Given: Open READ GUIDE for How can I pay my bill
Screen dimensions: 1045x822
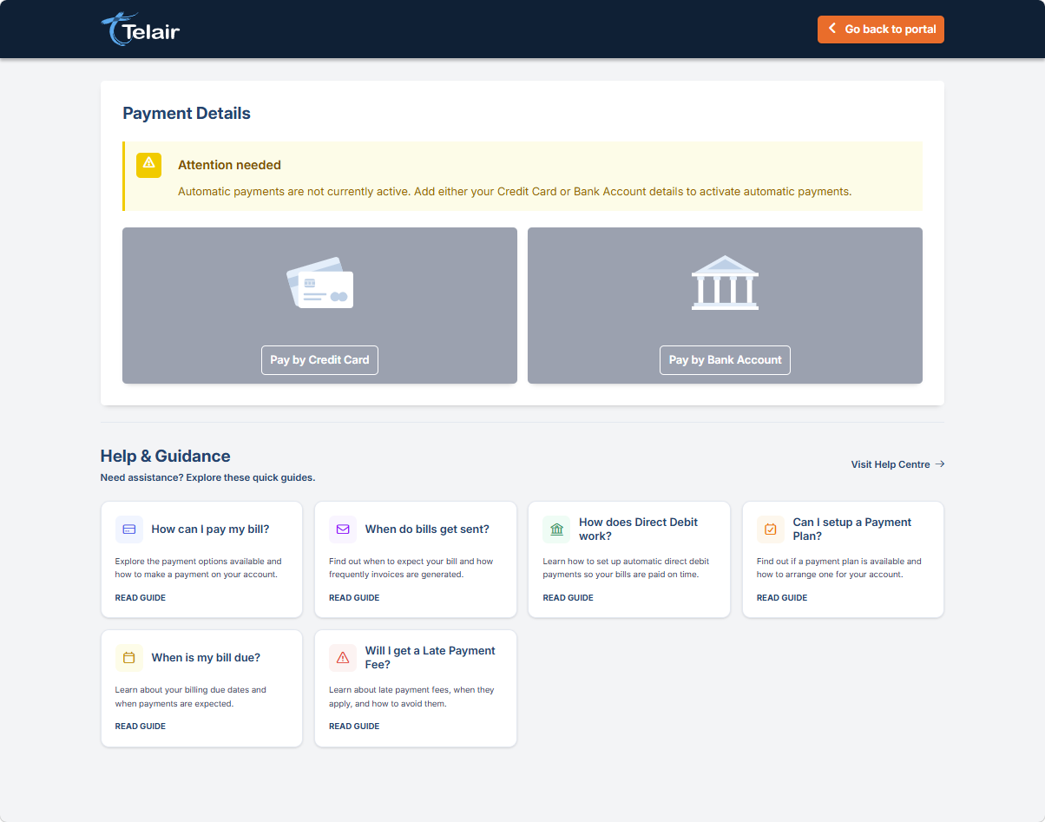Looking at the screenshot, I should 141,598.
